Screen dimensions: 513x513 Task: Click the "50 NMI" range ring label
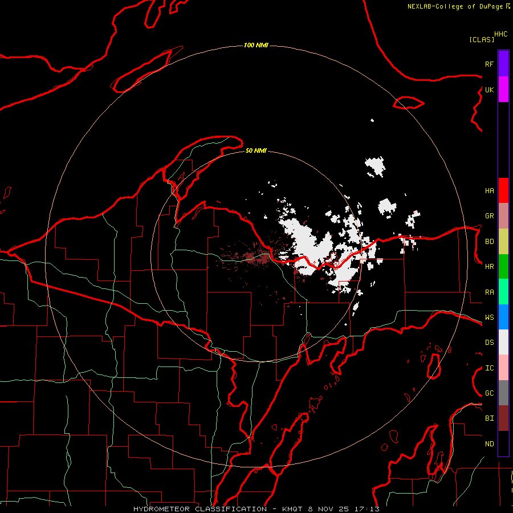tap(256, 150)
